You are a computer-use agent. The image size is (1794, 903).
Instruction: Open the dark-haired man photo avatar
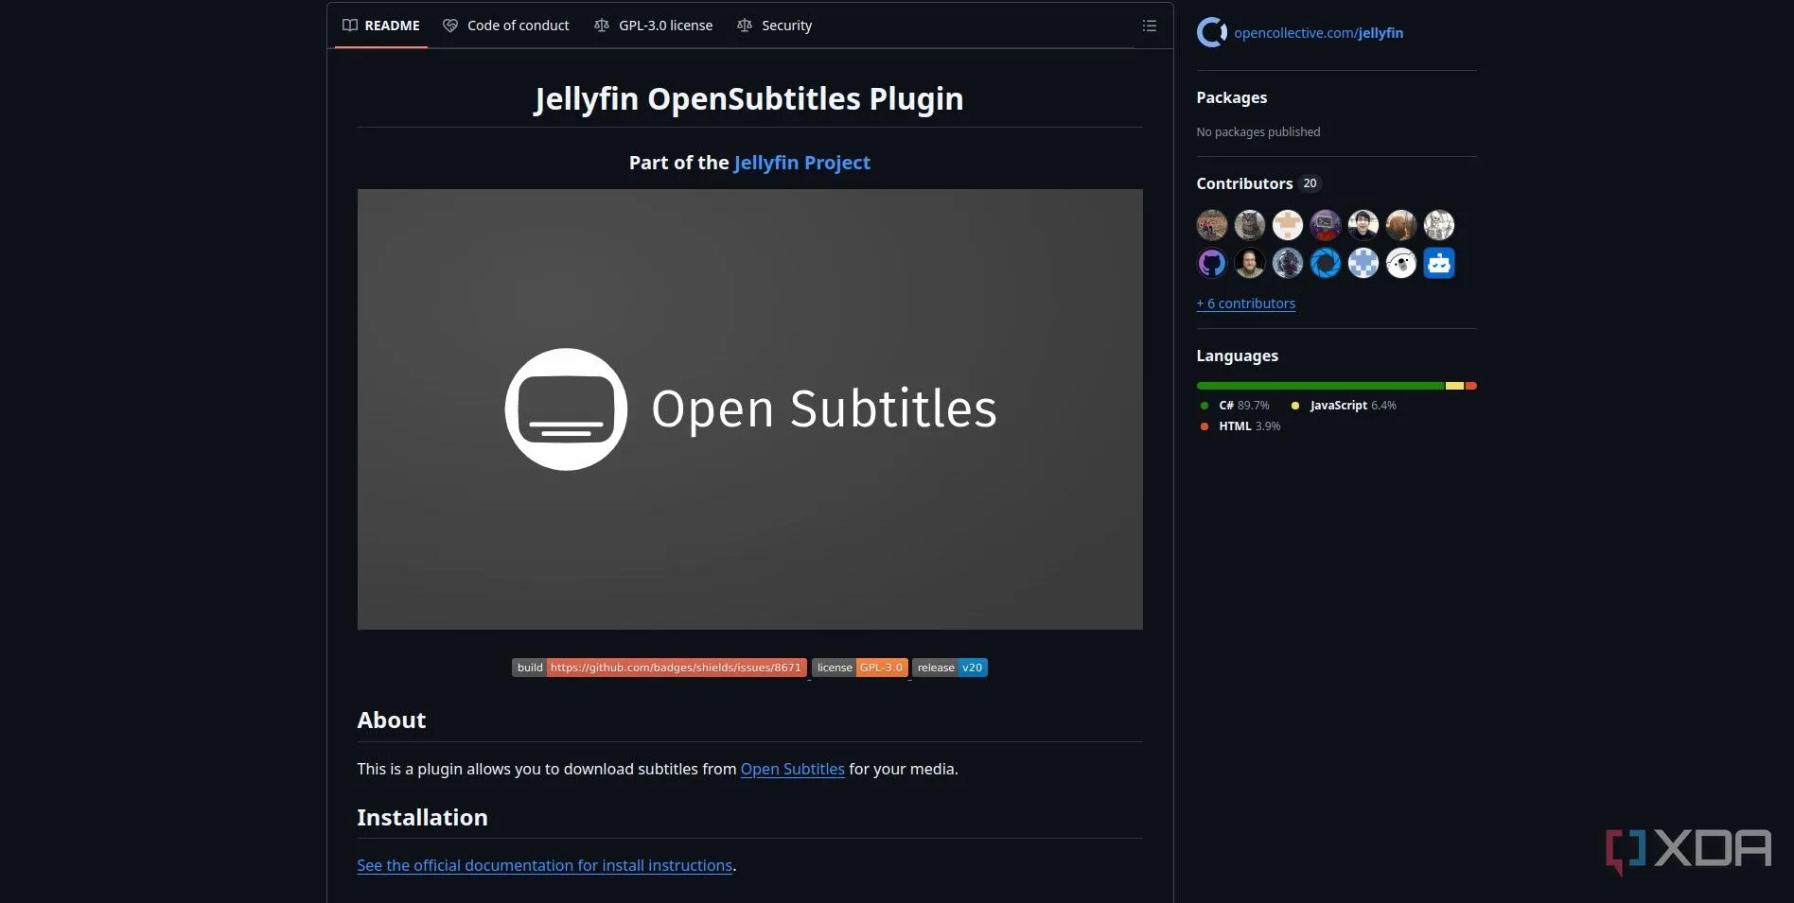pyautogui.click(x=1363, y=225)
